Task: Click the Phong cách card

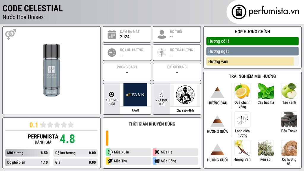Action: [x=127, y=72]
